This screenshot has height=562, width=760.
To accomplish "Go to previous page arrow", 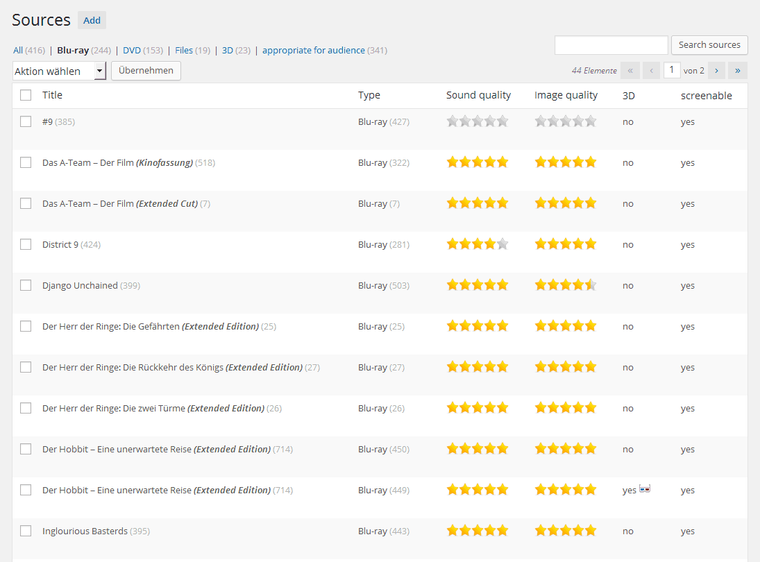I will 652,71.
